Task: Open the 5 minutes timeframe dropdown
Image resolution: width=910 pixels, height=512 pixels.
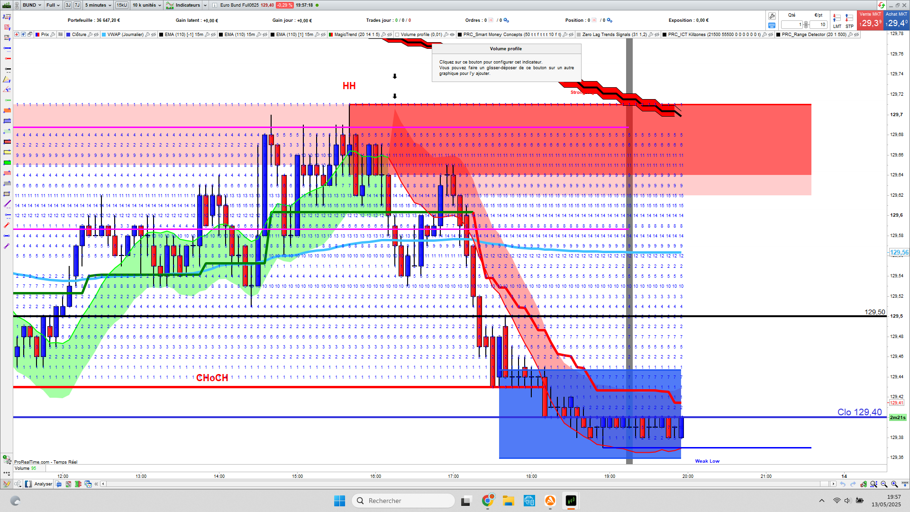Action: point(98,5)
